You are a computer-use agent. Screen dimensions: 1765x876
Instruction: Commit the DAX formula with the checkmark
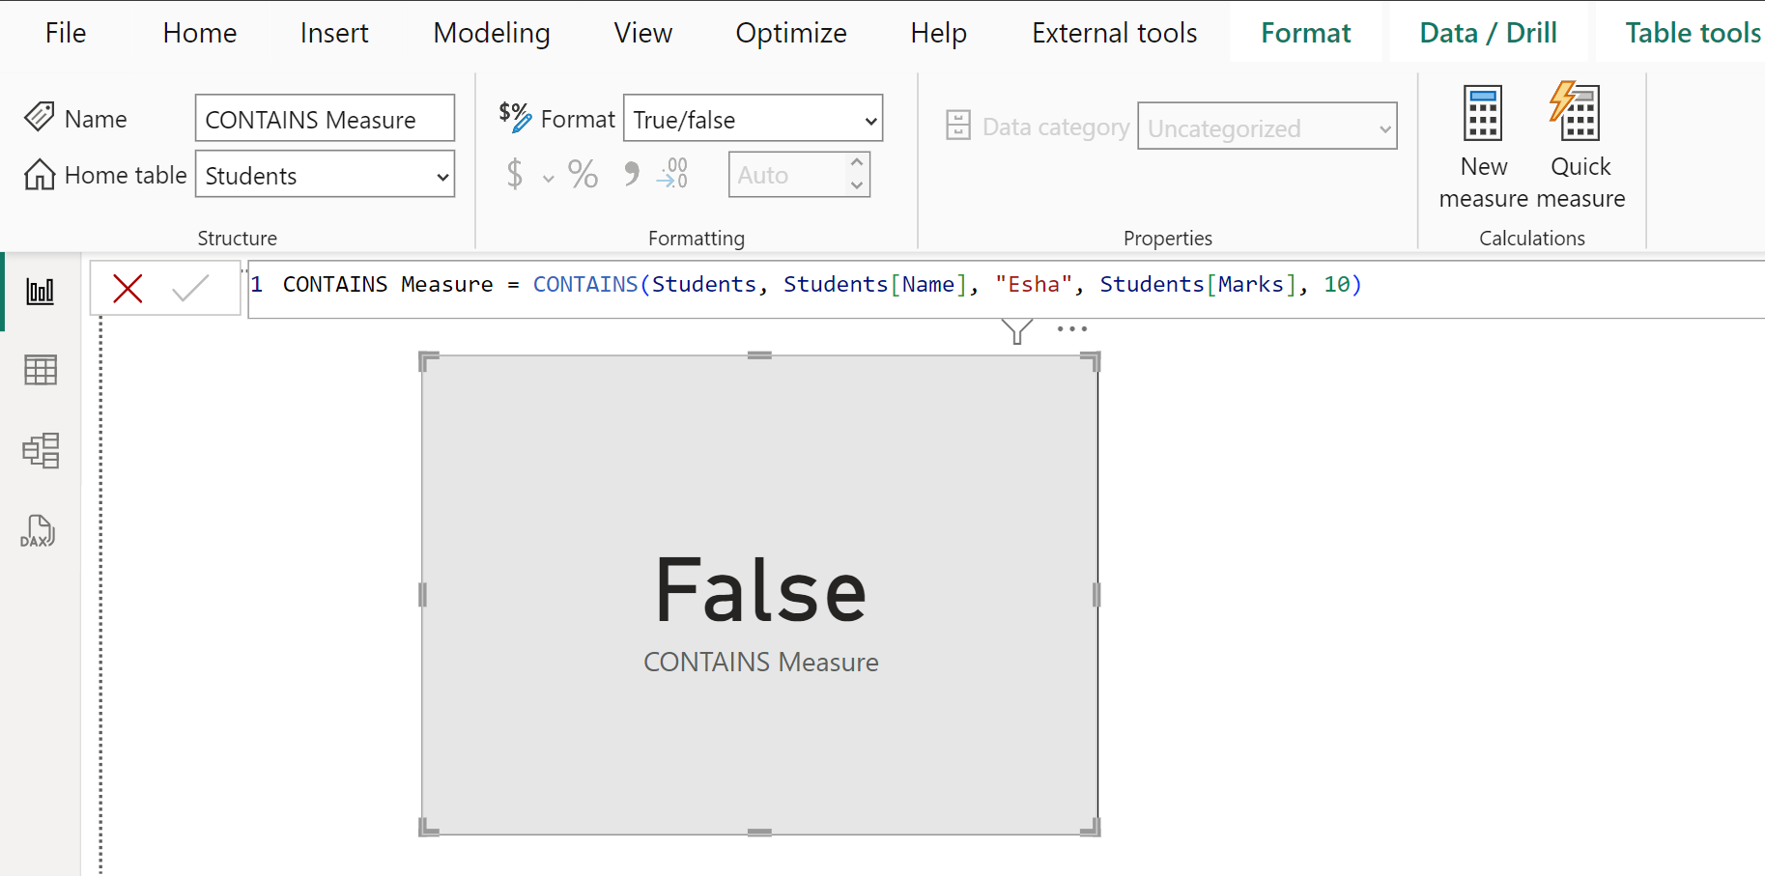tap(191, 288)
